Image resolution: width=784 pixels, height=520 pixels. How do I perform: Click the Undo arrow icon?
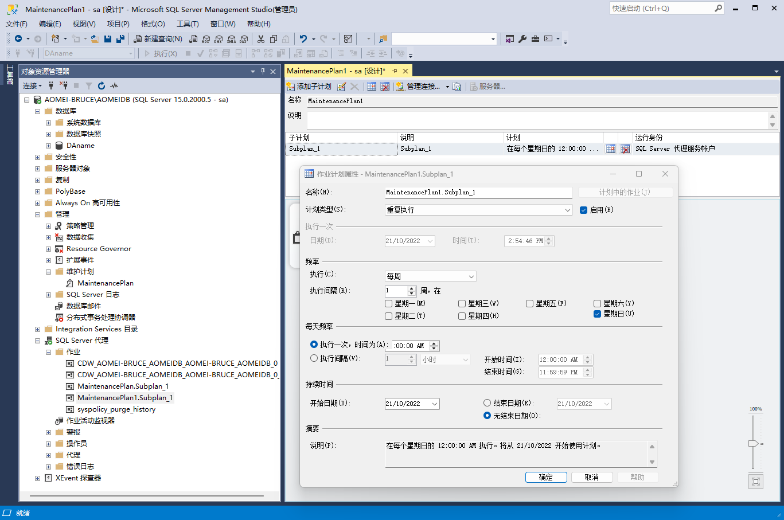pyautogui.click(x=303, y=38)
